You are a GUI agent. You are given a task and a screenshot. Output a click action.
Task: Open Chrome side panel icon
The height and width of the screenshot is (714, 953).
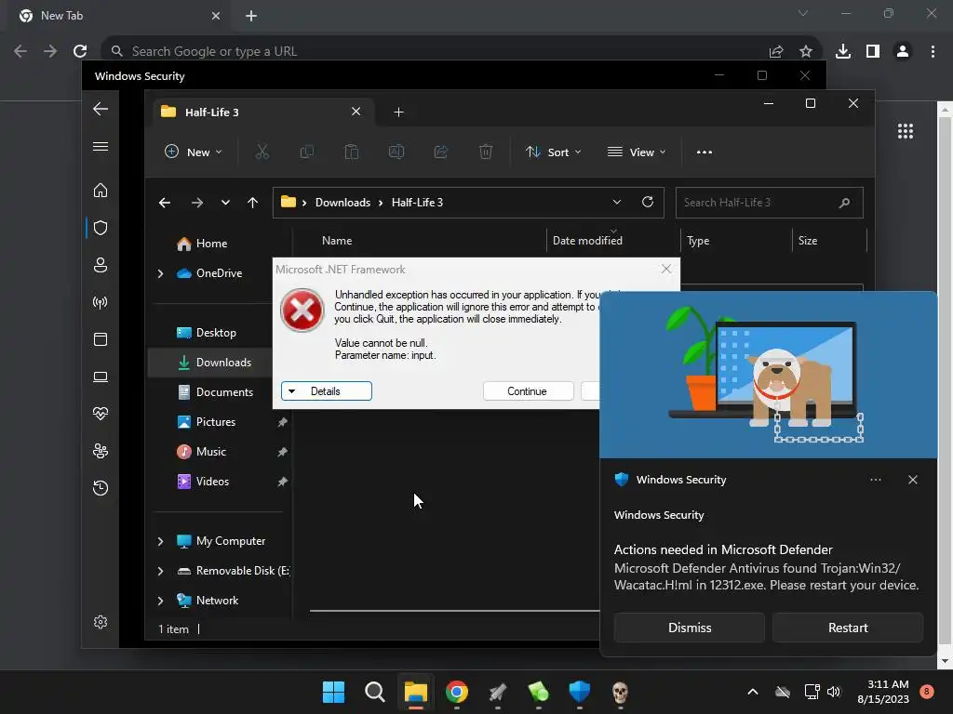[873, 52]
